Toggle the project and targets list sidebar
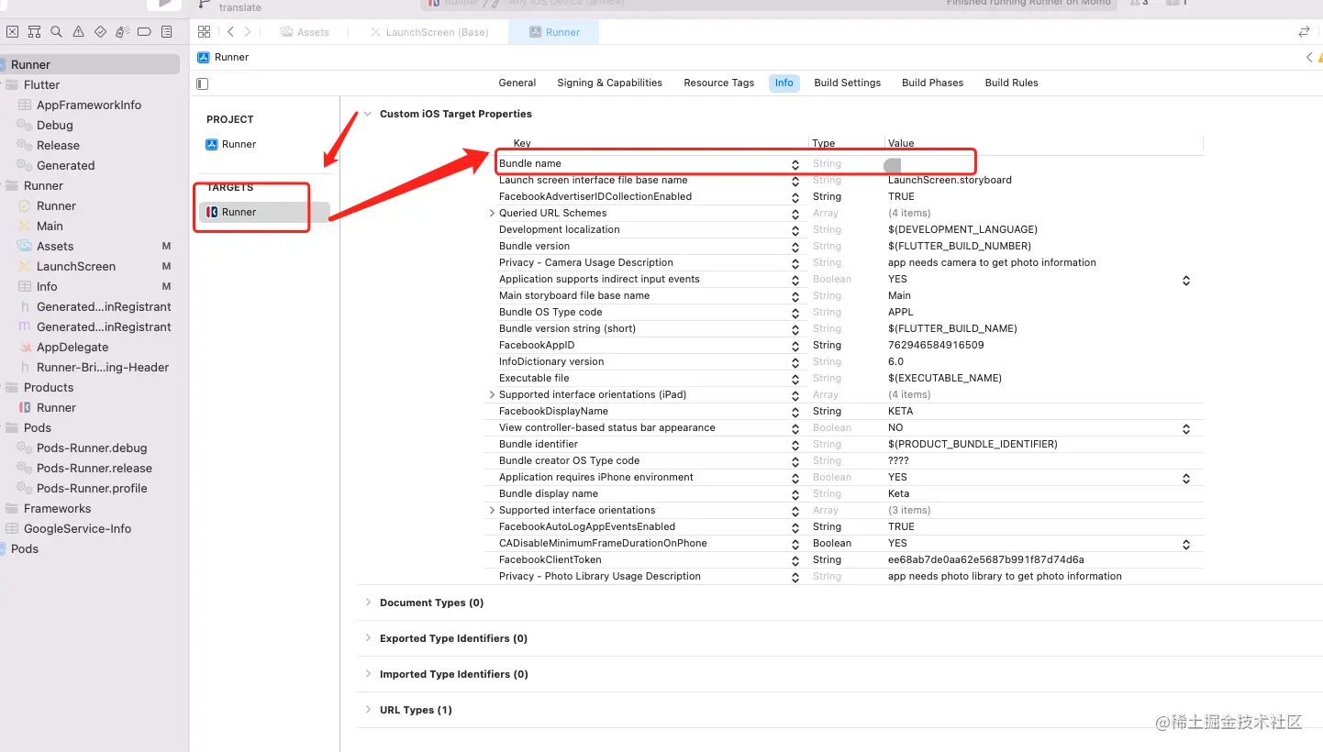The width and height of the screenshot is (1323, 752). click(x=203, y=83)
